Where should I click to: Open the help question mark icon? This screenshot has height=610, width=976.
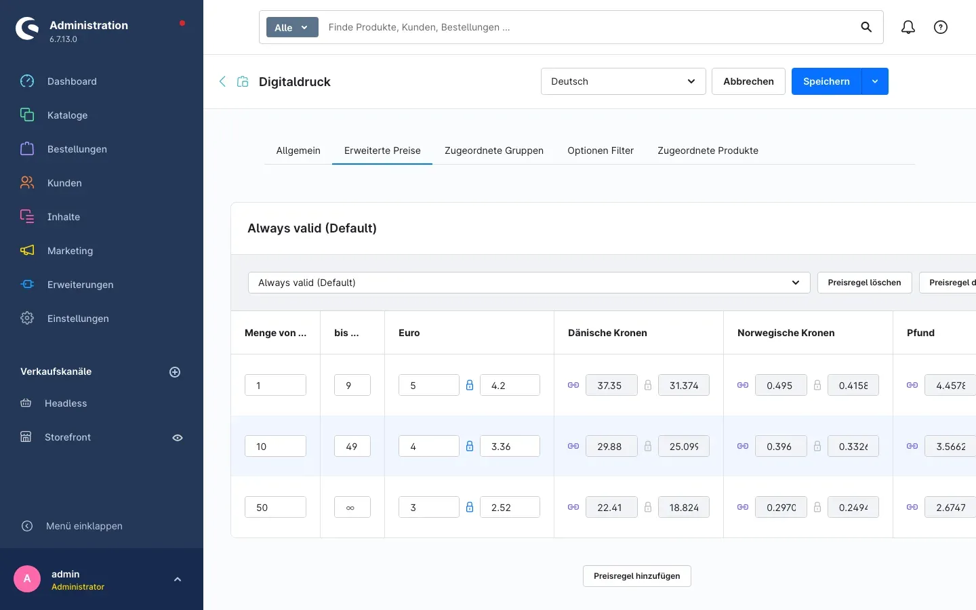(941, 27)
